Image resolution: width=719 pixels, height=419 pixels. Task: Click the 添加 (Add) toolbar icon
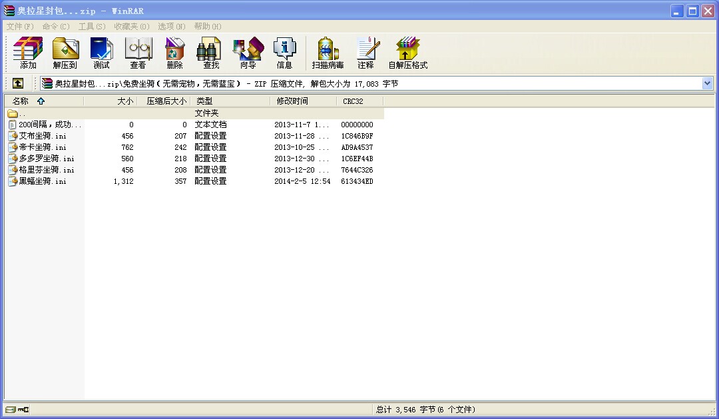coord(28,53)
